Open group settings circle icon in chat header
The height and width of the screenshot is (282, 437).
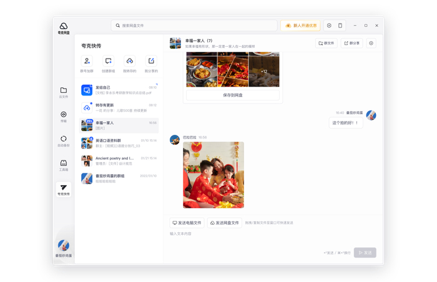point(371,43)
